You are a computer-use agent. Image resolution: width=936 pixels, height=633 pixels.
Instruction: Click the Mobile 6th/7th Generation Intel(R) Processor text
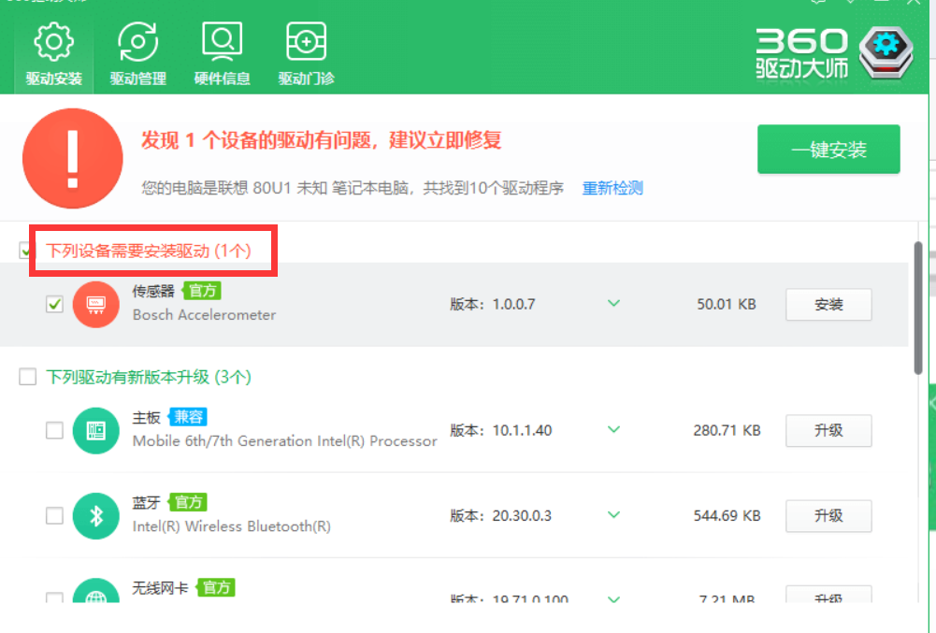[285, 440]
